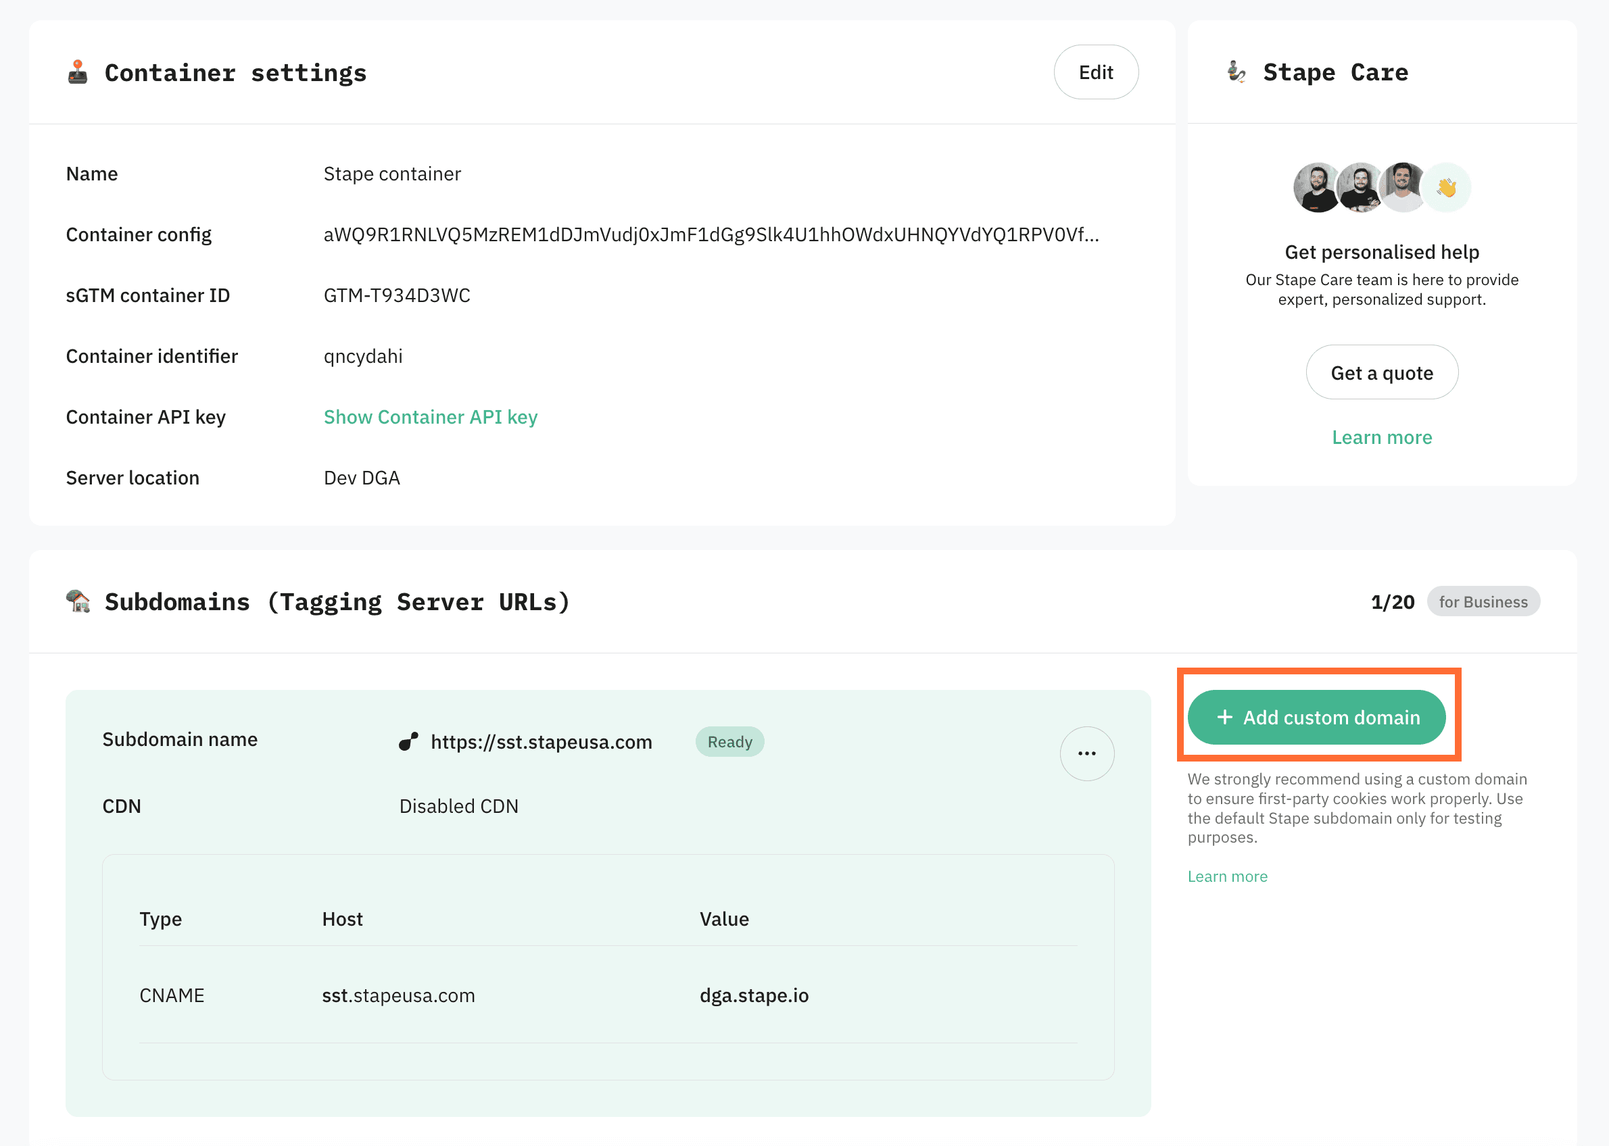Click the Ready status badge

pos(729,742)
